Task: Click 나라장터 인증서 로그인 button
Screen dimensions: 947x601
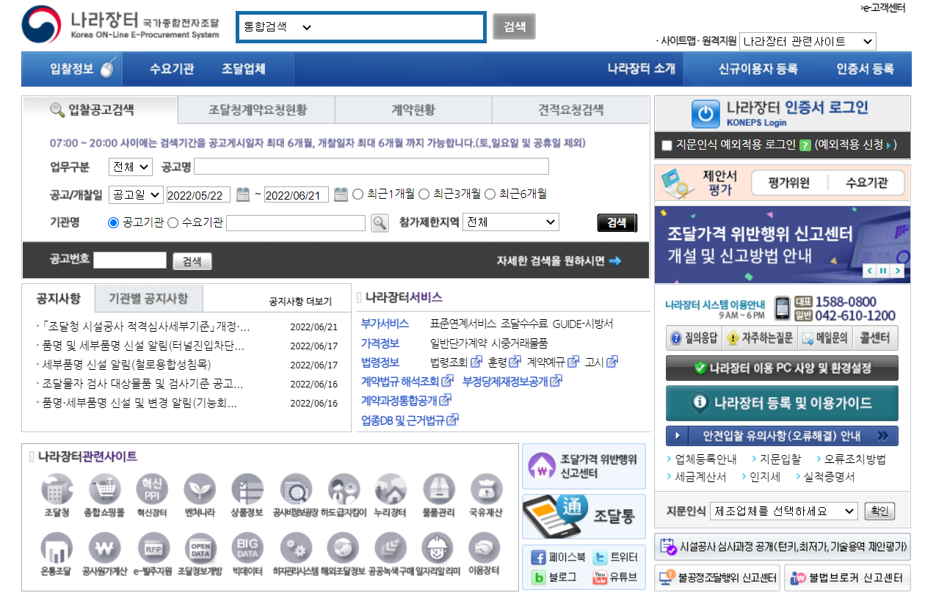Action: pyautogui.click(x=782, y=113)
